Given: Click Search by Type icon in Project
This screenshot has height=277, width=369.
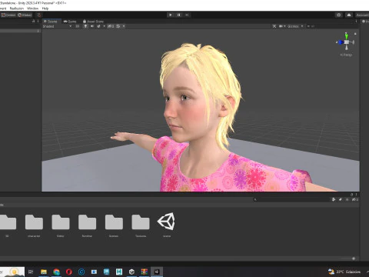Looking at the screenshot, I should pos(334,199).
